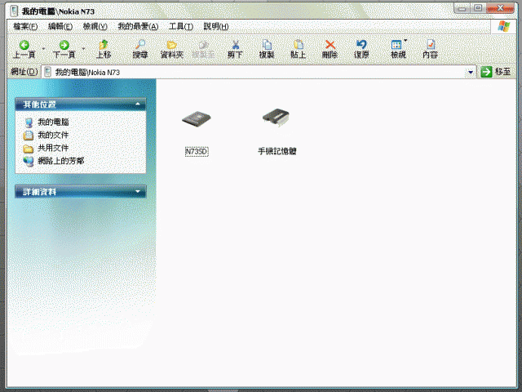The image size is (522, 392).
Task: Open the 我的最愛(A) menu
Action: 138,26
